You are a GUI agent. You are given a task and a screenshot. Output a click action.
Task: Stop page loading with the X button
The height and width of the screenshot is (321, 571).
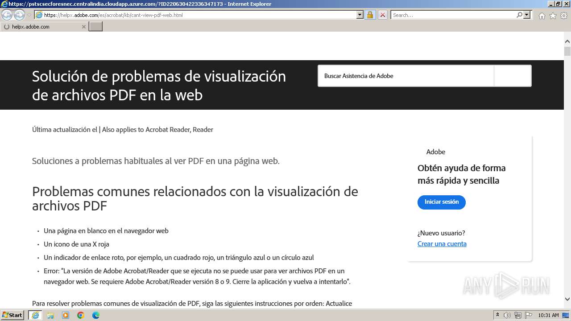[x=383, y=15]
